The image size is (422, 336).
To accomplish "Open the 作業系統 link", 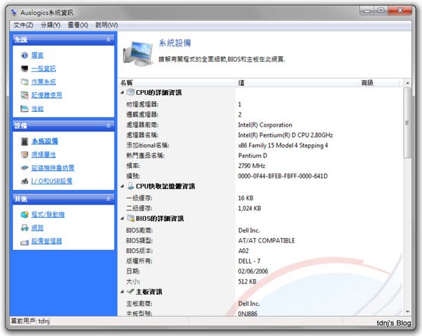I will 44,82.
